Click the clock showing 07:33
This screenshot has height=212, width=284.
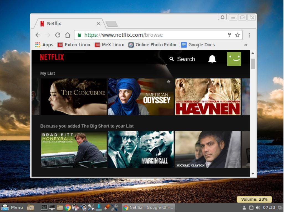click(269, 208)
